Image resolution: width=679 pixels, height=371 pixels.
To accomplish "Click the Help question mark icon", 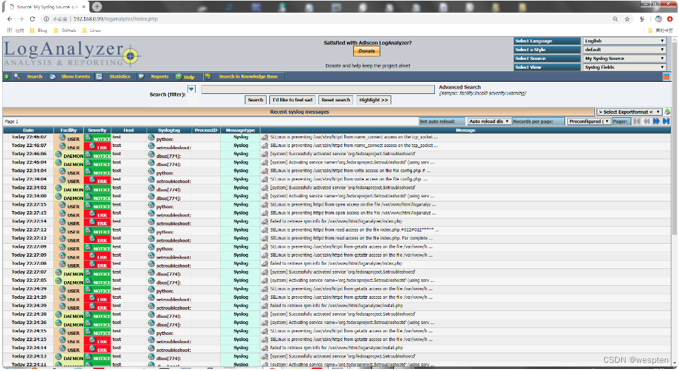I will coord(179,76).
